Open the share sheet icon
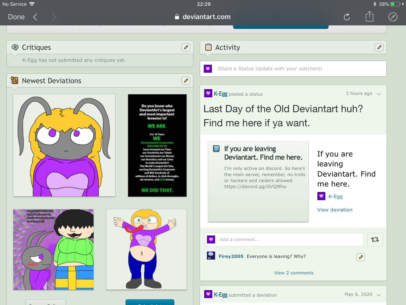406x305 pixels. 370,16
